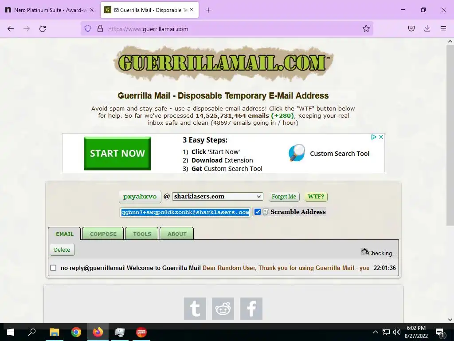Image resolution: width=454 pixels, height=341 pixels.
Task: Open Firefox downloads panel
Action: point(427,29)
